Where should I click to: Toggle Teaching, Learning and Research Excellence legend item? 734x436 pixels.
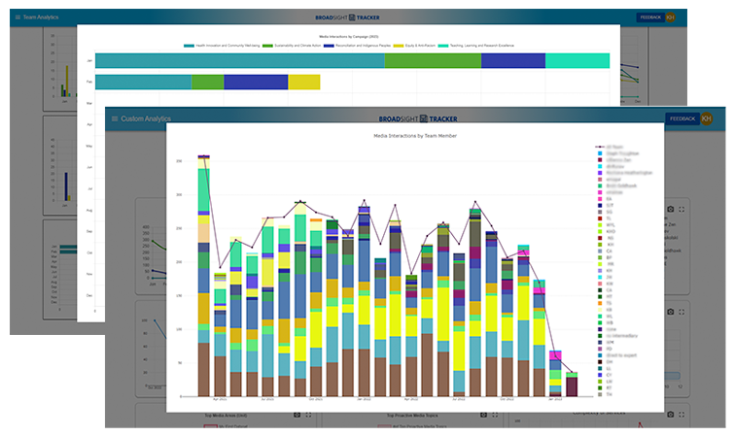pos(476,46)
